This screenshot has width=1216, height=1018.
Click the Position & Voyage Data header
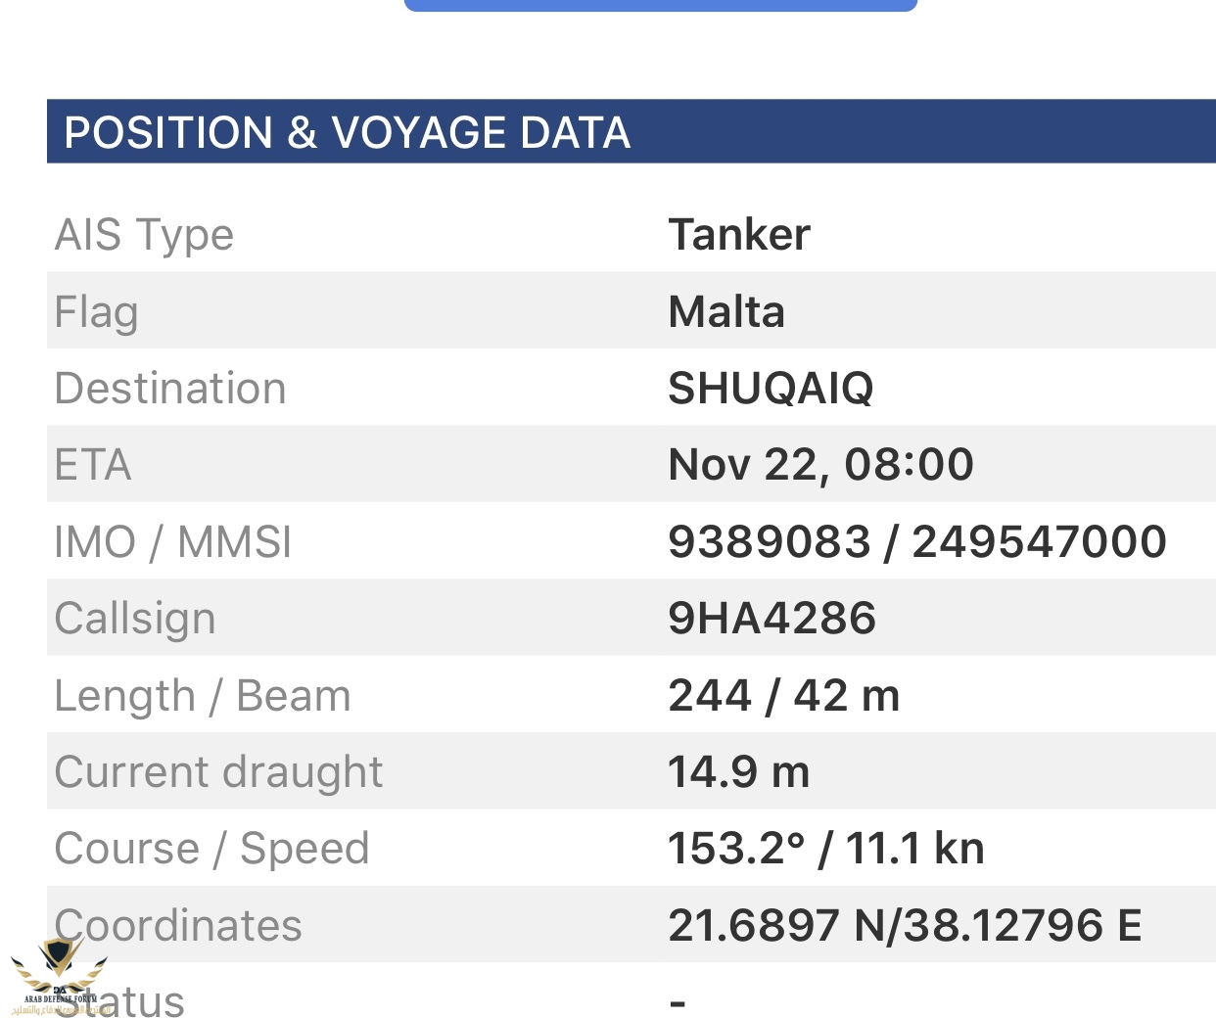click(x=348, y=132)
